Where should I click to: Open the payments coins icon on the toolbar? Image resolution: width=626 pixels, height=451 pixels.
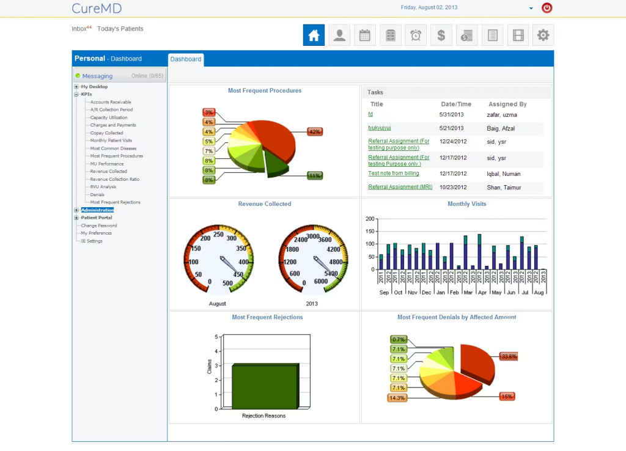[466, 35]
